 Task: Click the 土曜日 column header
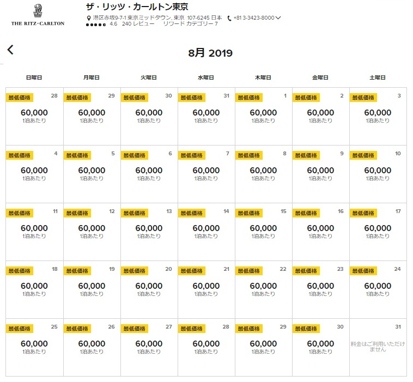(x=378, y=77)
